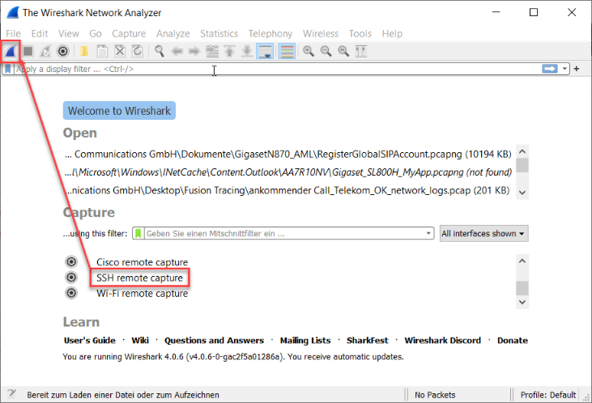Open the User's Guide link

(x=90, y=341)
